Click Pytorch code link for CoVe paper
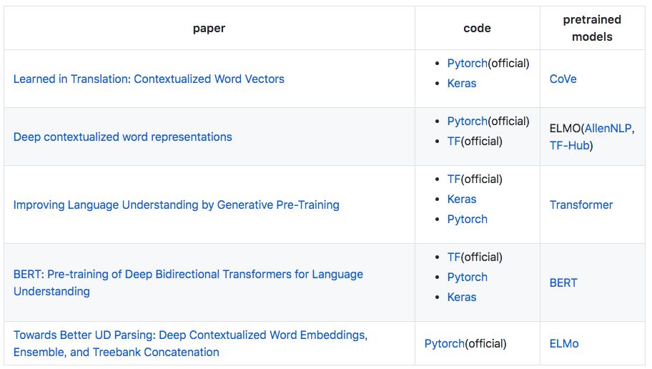The image size is (652, 369). [467, 63]
